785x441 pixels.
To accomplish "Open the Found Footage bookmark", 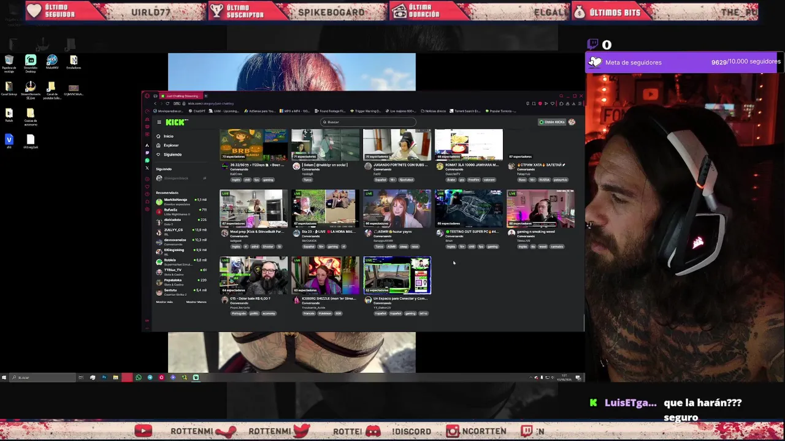I will coord(330,111).
